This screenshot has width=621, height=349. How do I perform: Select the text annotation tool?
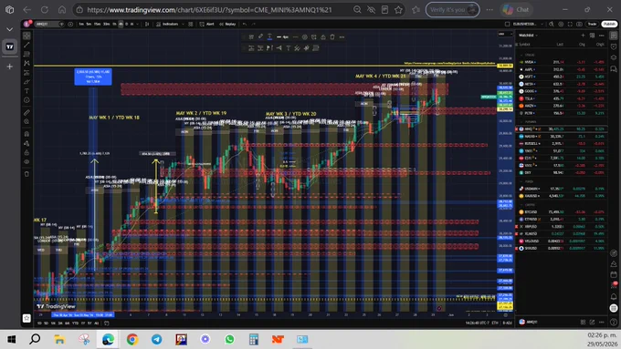(x=26, y=90)
